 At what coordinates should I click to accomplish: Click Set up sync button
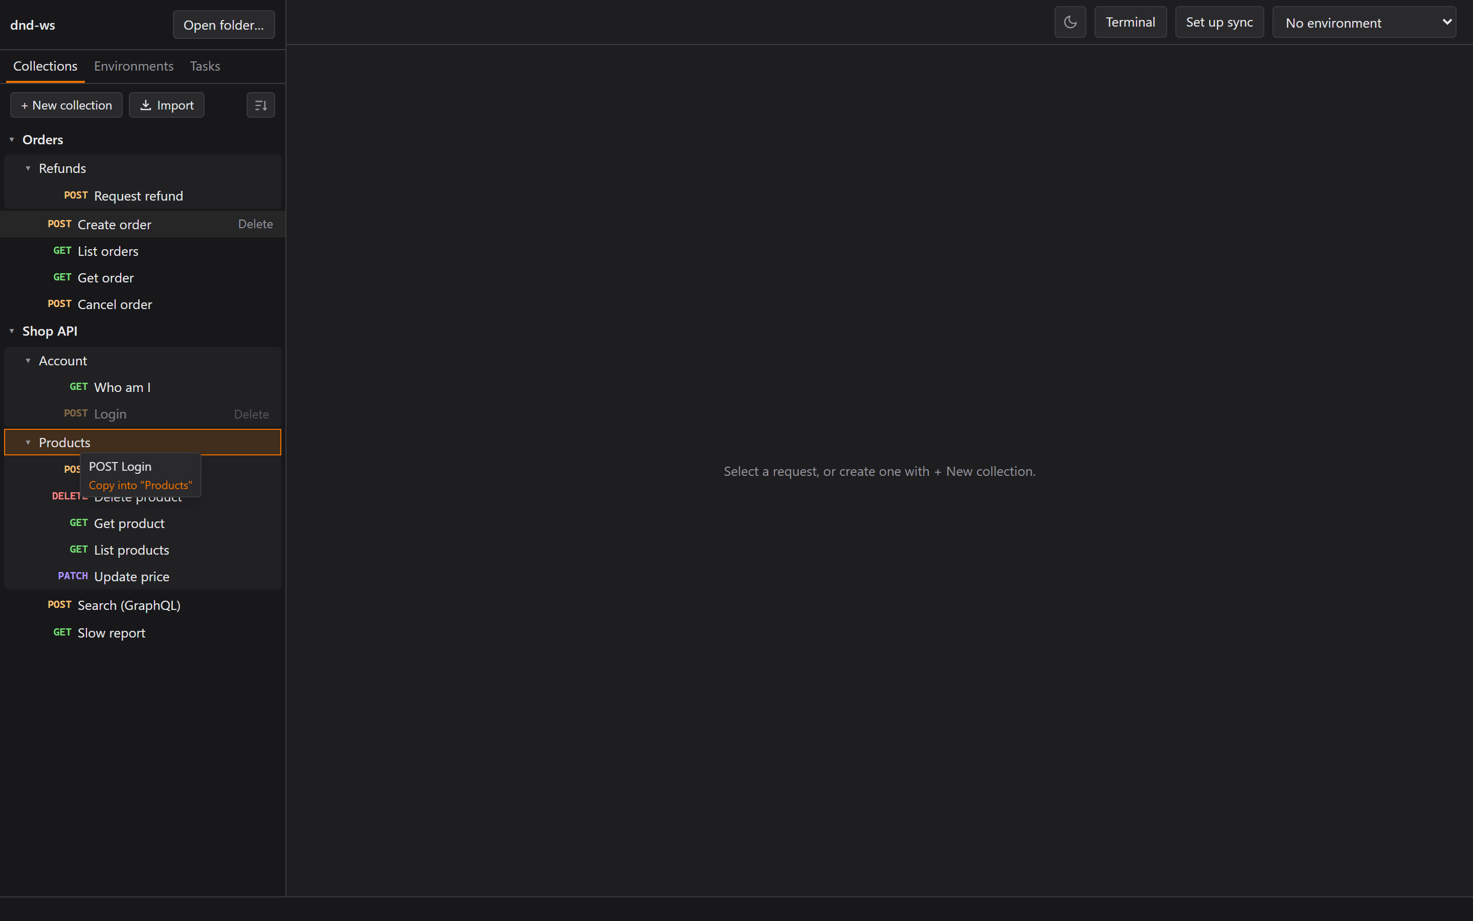click(x=1219, y=23)
